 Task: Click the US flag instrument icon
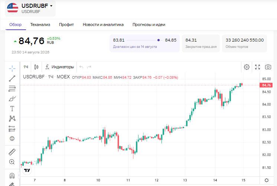(13, 8)
